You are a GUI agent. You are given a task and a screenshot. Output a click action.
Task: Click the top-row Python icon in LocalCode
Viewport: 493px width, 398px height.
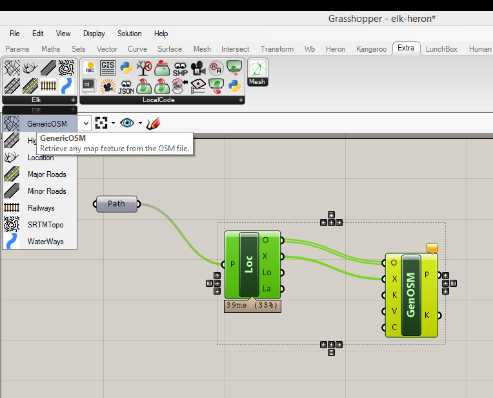pos(126,68)
